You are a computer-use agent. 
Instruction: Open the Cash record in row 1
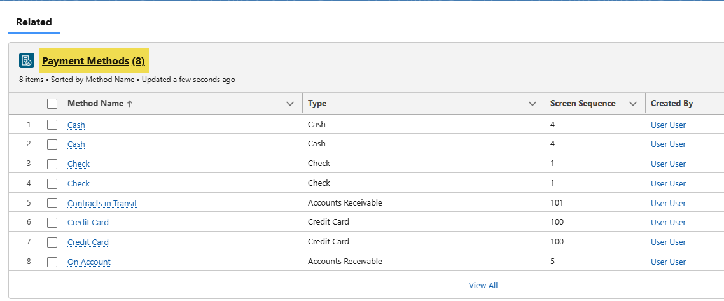[x=76, y=125]
